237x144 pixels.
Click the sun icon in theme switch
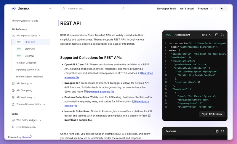(x=222, y=9)
